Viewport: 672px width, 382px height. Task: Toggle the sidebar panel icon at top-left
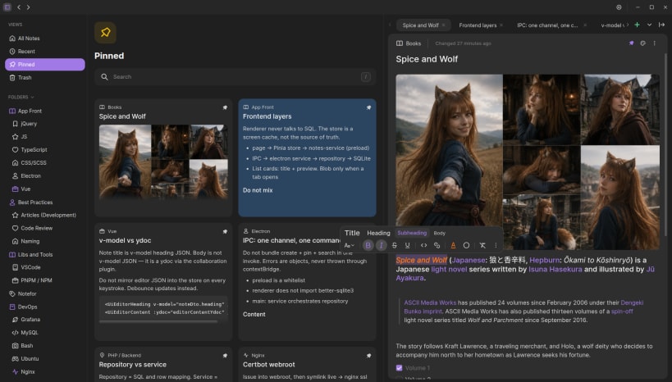(7, 7)
